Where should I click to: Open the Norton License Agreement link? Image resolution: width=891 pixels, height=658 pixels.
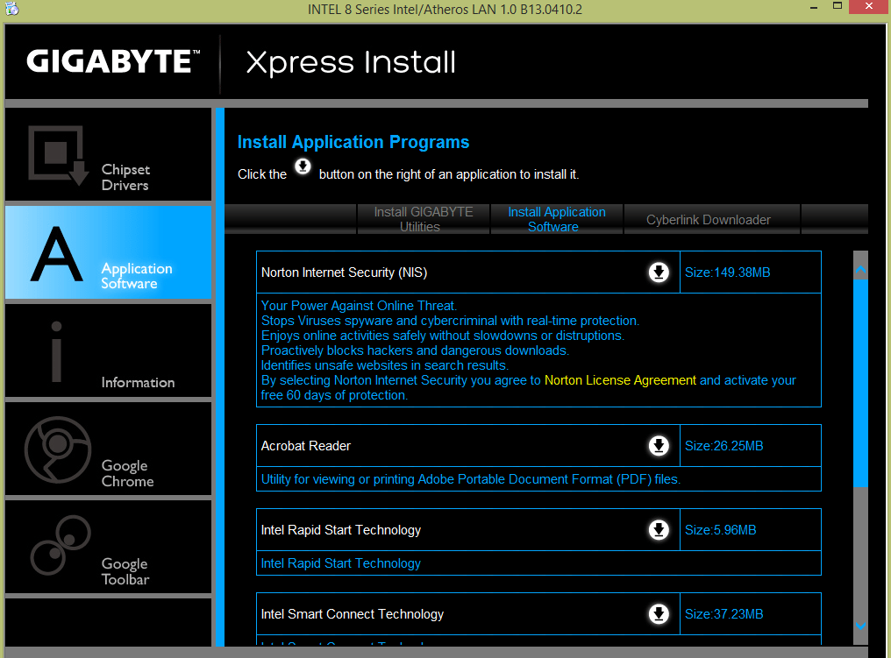(x=620, y=379)
